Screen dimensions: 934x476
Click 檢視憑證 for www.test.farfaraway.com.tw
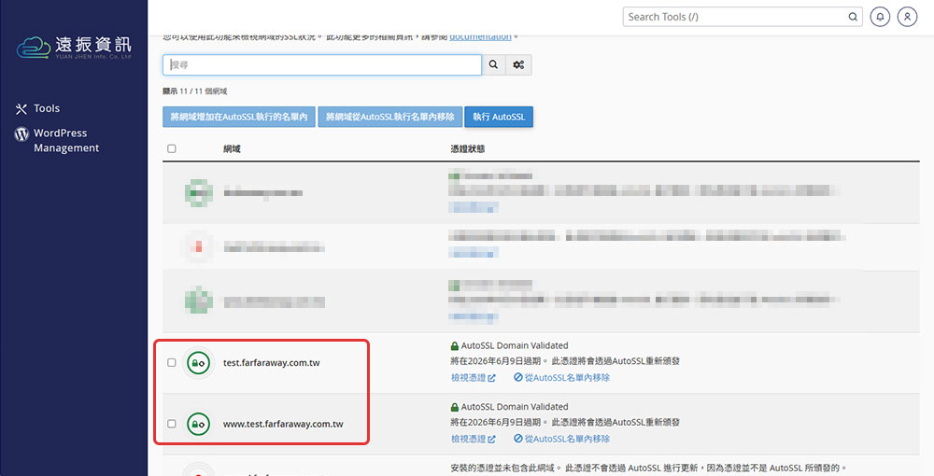[473, 439]
